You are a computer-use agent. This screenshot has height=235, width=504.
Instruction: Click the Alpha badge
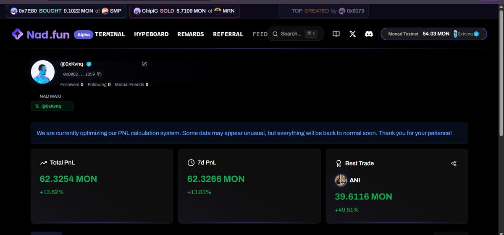[84, 34]
